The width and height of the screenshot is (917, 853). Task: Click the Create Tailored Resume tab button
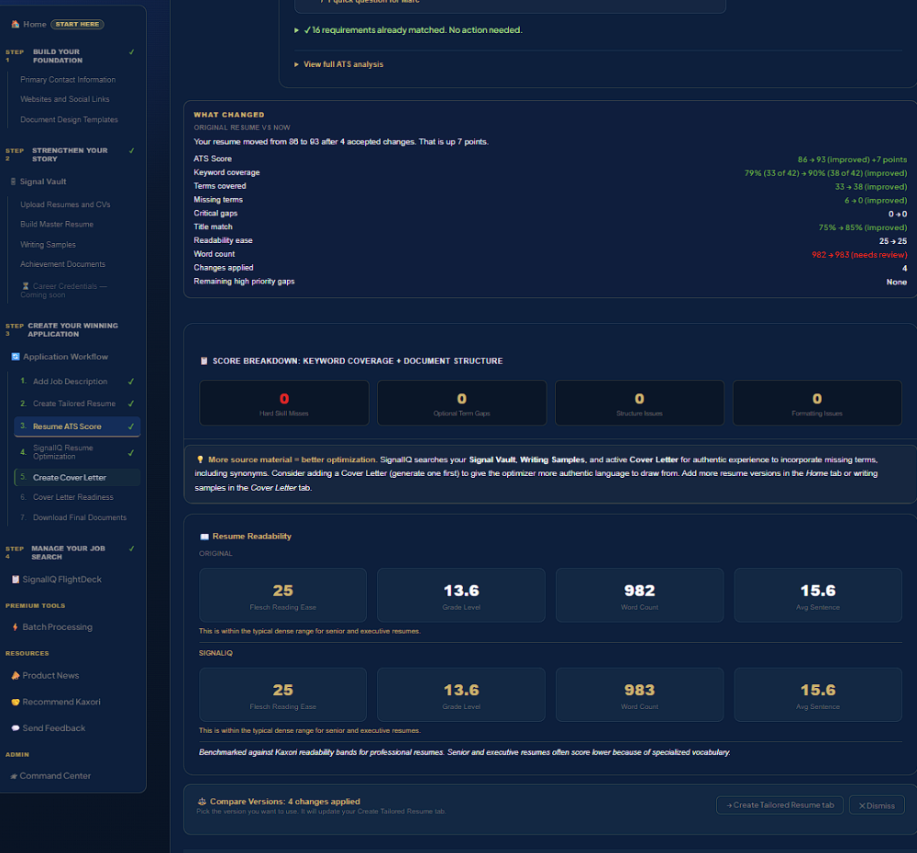(779, 805)
